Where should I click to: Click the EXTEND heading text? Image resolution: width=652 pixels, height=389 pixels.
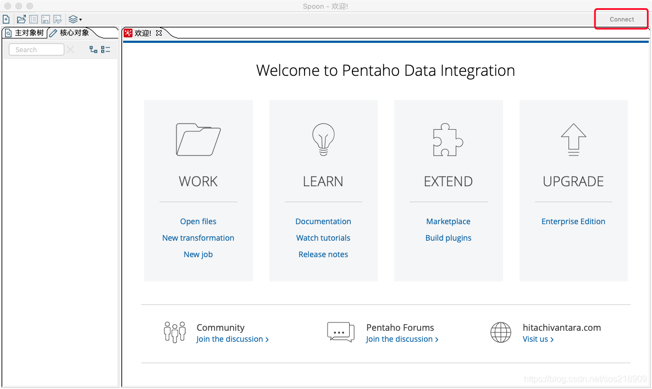[x=448, y=182]
